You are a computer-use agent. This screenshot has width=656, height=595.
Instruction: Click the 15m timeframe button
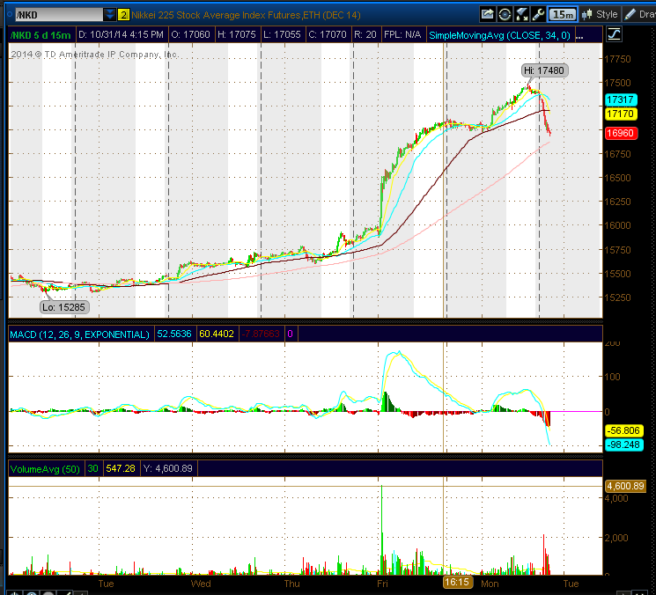[x=563, y=15]
